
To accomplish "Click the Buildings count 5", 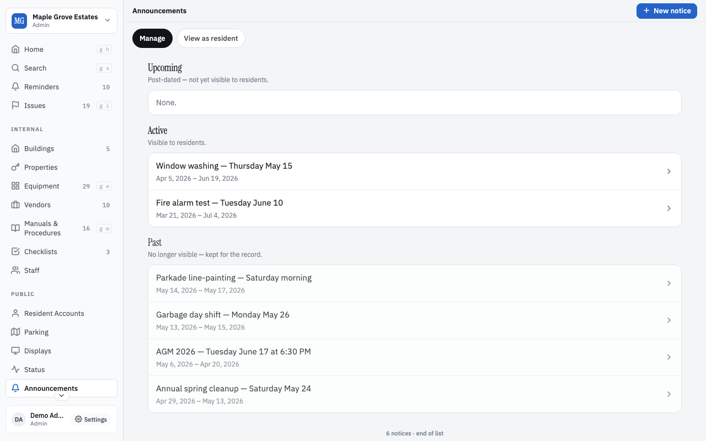I will click(x=108, y=149).
